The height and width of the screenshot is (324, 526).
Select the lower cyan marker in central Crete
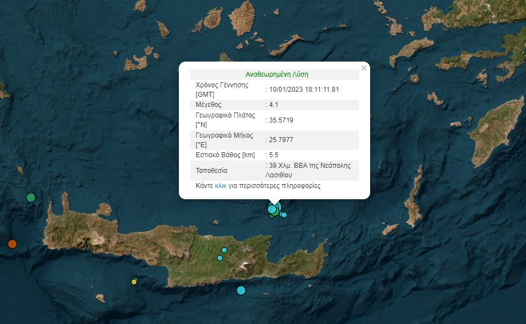(x=220, y=258)
